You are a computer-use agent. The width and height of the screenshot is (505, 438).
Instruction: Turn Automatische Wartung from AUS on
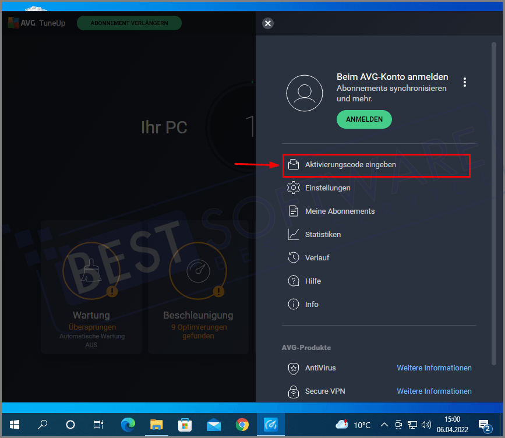point(91,345)
